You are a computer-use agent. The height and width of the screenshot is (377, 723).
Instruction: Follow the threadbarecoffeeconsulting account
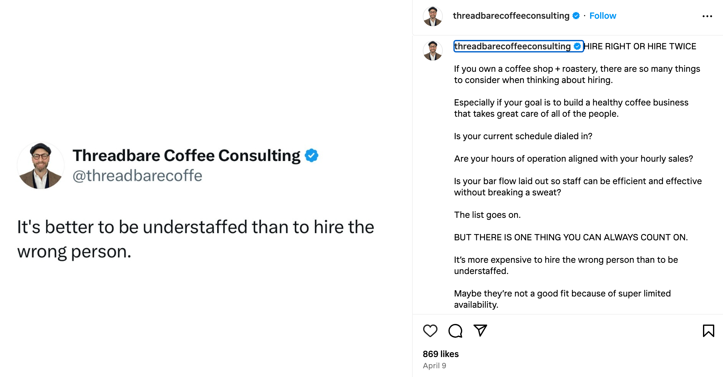(x=603, y=16)
